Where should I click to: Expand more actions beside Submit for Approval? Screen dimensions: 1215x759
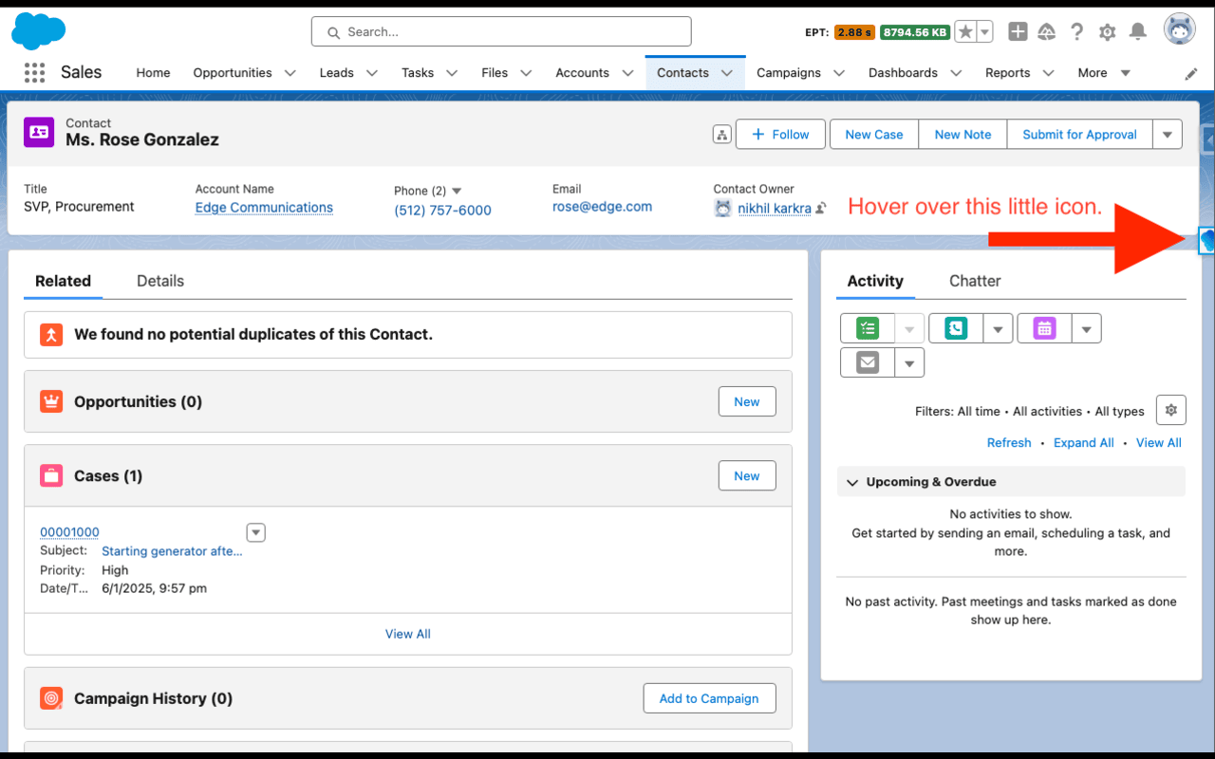1168,135
